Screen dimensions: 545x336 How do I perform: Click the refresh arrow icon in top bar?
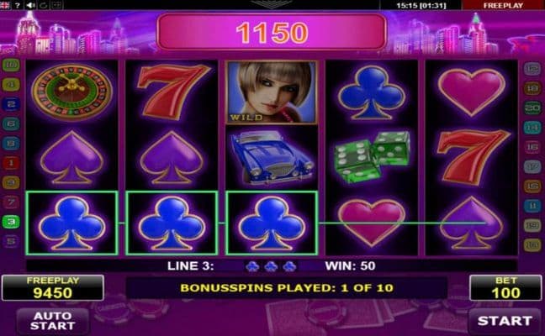pos(44,5)
